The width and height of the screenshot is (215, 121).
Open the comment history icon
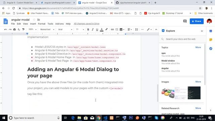[185, 21]
